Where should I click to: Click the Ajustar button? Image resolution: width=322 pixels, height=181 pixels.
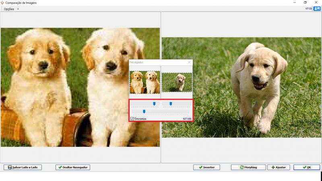coord(278,167)
